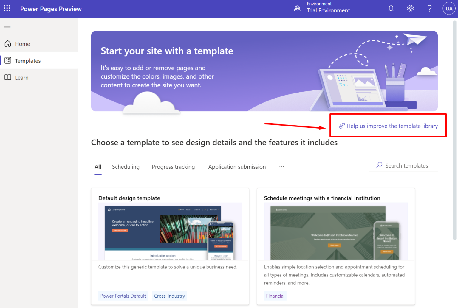Click the environment globe icon
Screen dimensions: 458x308
click(x=297, y=8)
